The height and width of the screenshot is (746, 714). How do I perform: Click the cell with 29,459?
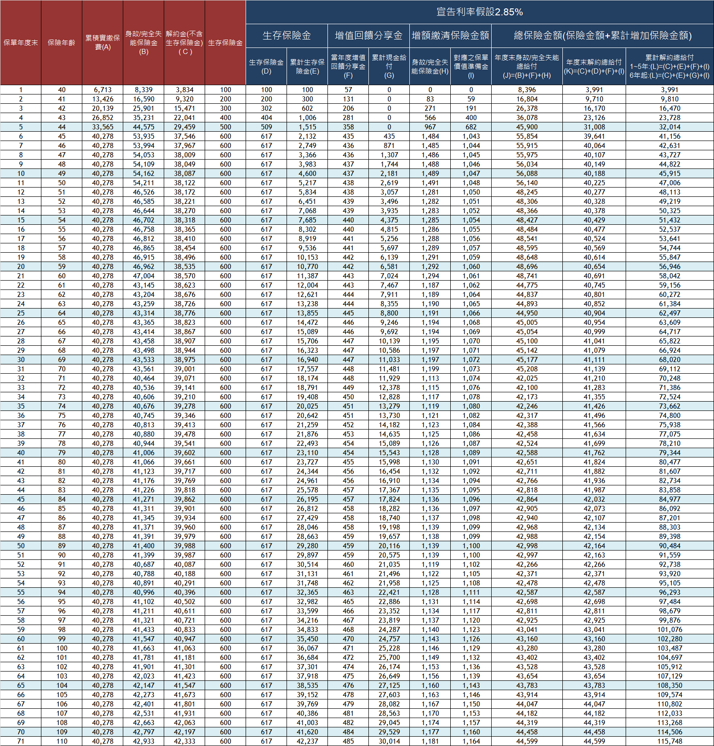coord(184,127)
